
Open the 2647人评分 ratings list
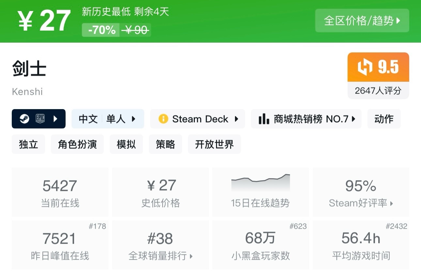point(378,91)
